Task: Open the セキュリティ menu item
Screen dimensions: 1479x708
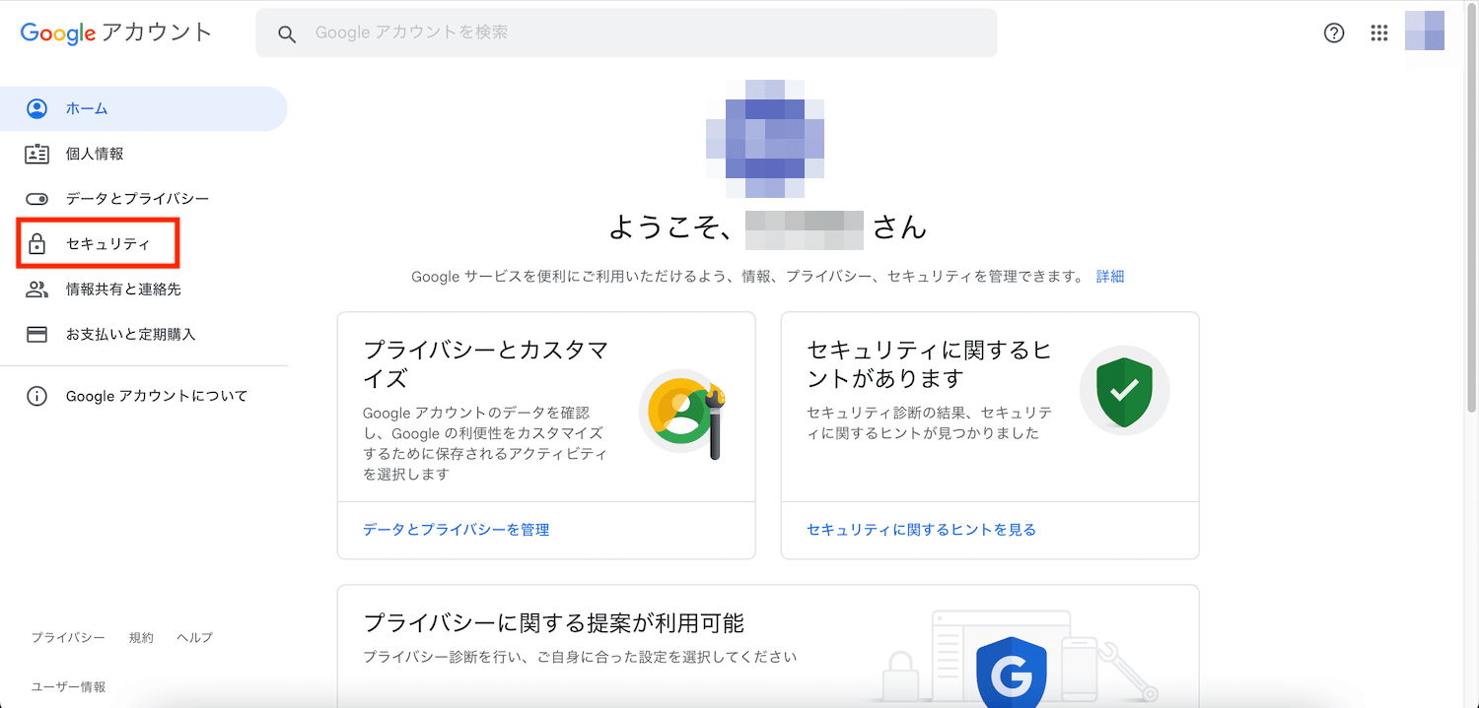Action: pos(98,244)
